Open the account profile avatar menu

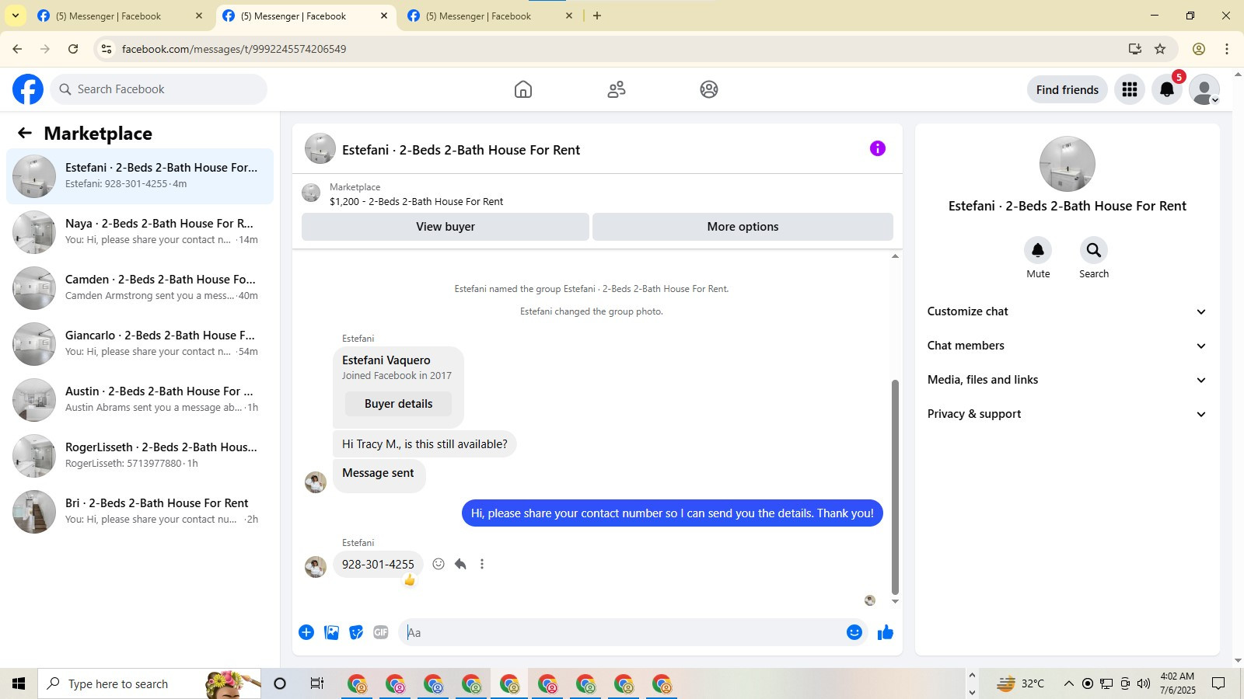(x=1204, y=89)
